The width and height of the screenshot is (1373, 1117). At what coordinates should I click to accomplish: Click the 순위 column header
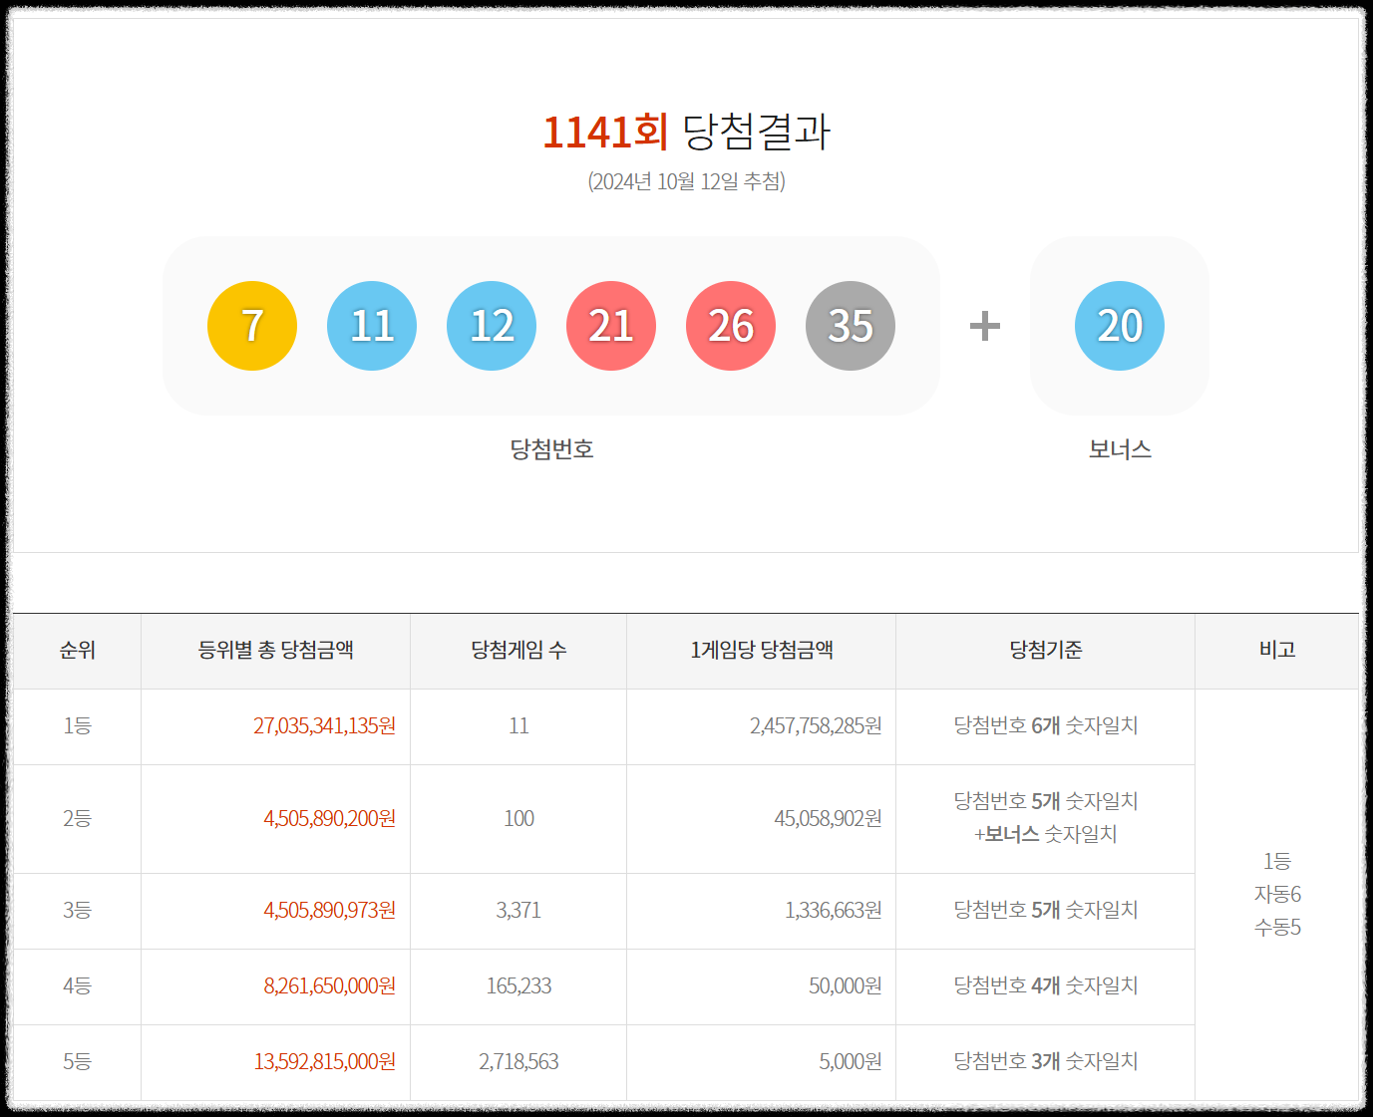77,651
